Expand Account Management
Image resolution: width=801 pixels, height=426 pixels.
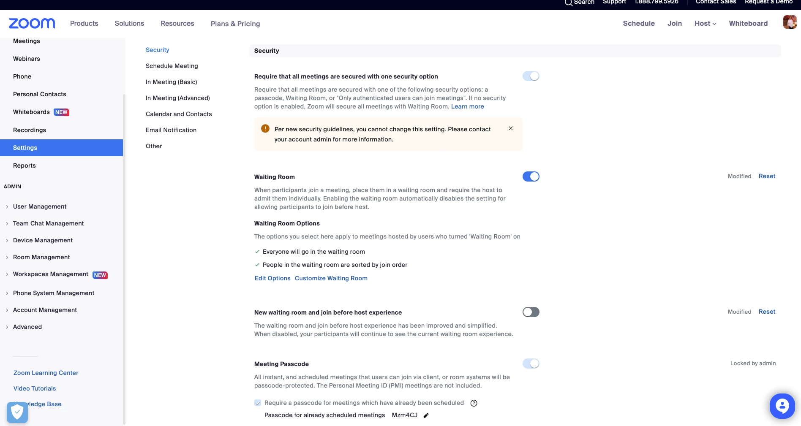45,310
